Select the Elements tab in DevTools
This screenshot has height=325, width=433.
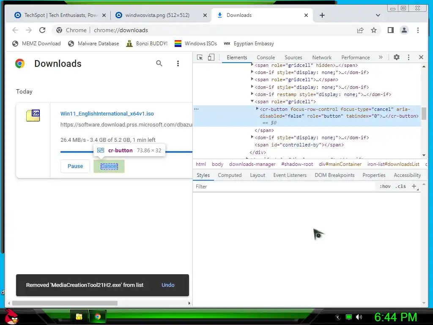tap(237, 58)
